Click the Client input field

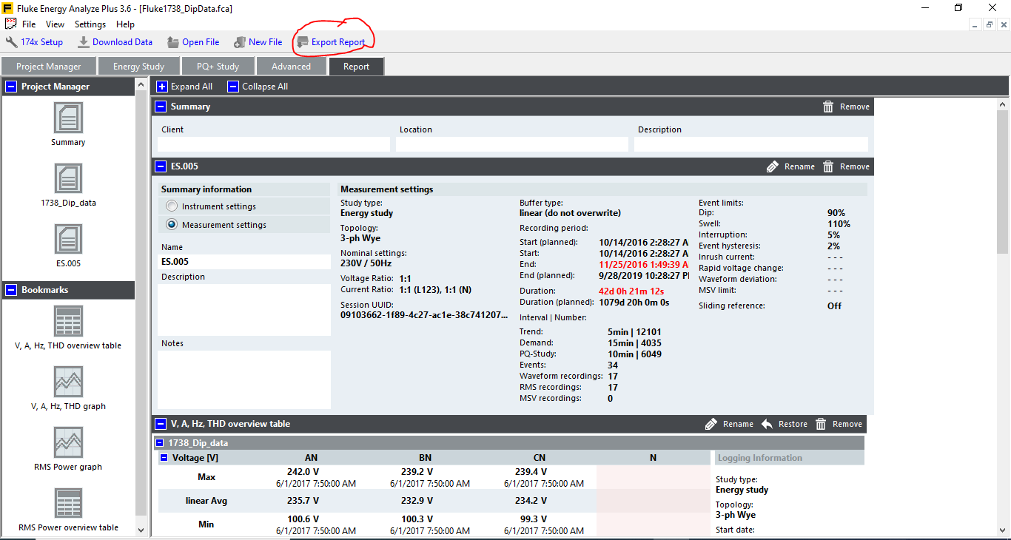click(x=274, y=144)
